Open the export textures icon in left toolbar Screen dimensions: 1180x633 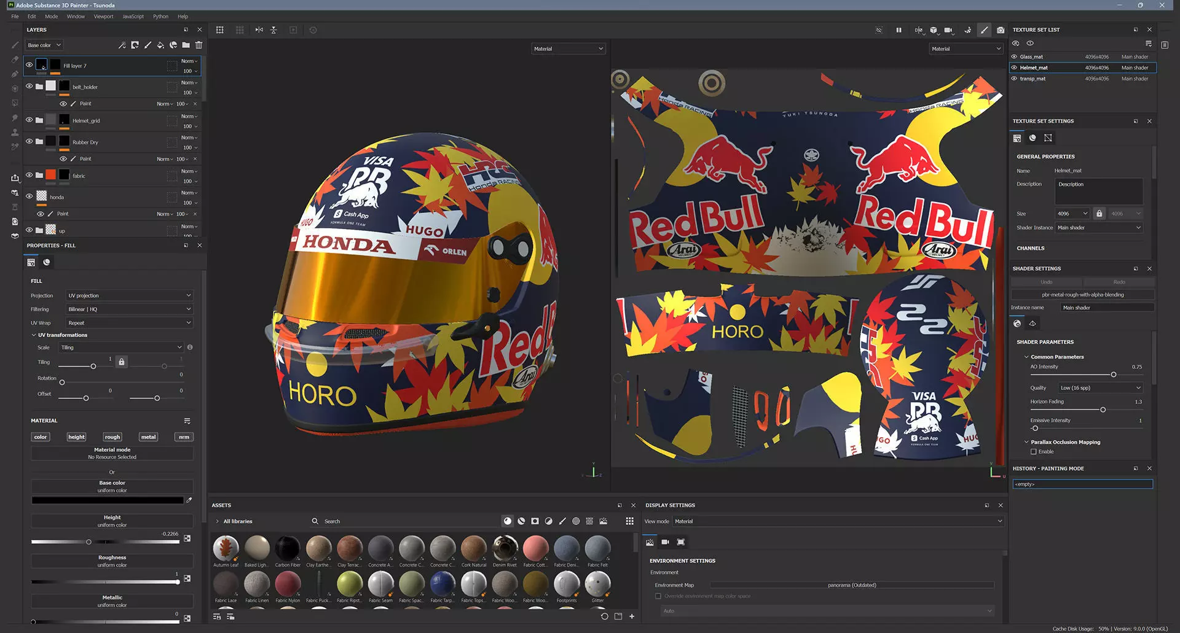click(15, 177)
